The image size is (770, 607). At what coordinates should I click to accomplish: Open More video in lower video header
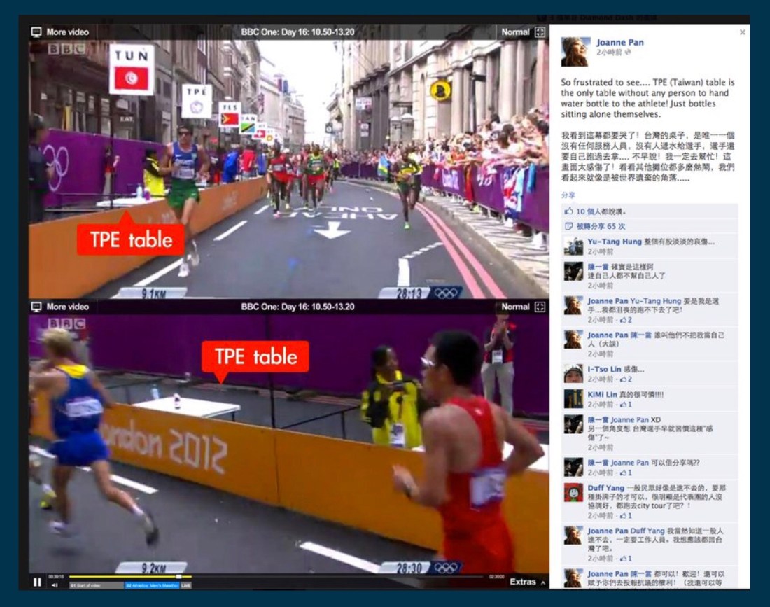[67, 307]
